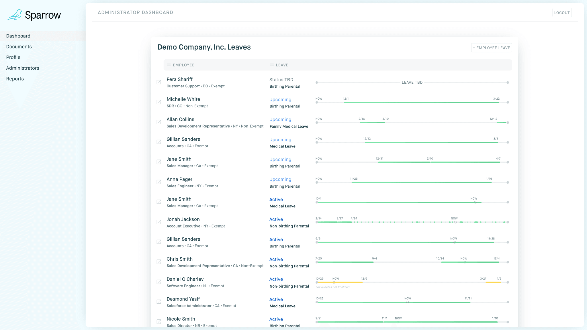Open the Active status for Gillian Sanders
587x330 pixels.
[276, 239]
